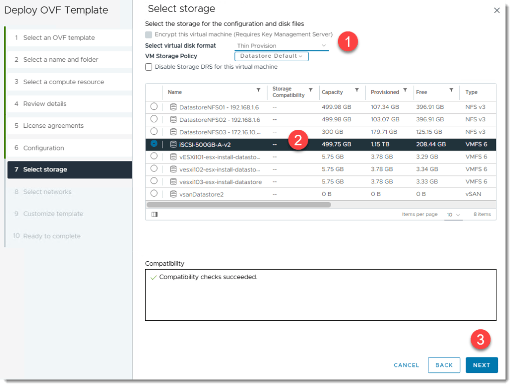Go to step 6 Configuration
The height and width of the screenshot is (387, 513).
[43, 148]
